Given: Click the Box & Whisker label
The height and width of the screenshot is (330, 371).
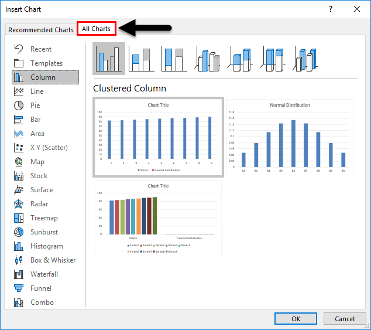Looking at the screenshot, I should coord(53,260).
